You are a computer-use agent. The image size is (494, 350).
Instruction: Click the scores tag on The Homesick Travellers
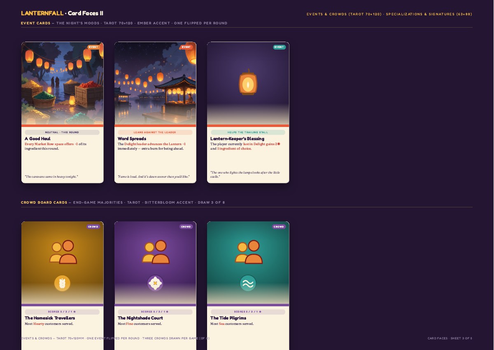62,312
